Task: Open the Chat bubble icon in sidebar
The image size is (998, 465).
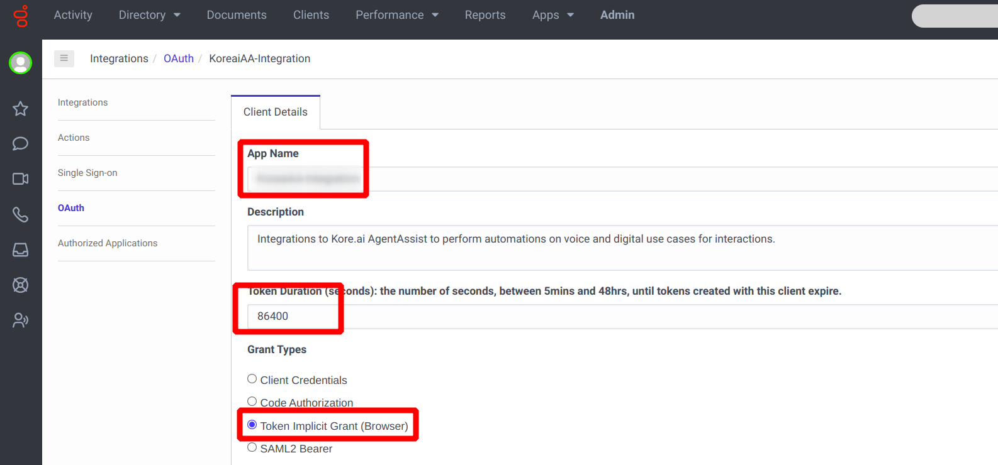Action: (x=20, y=144)
